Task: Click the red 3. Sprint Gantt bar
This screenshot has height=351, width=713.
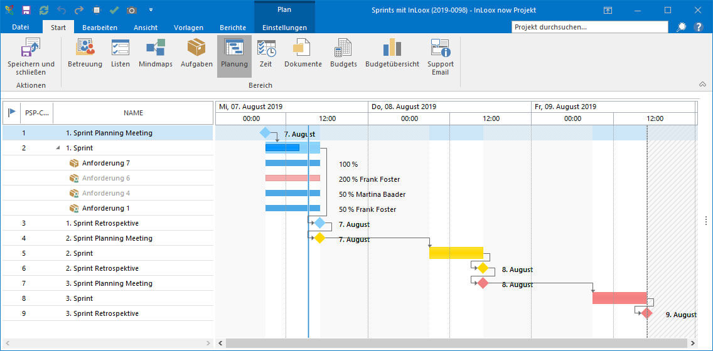Action: coord(619,298)
